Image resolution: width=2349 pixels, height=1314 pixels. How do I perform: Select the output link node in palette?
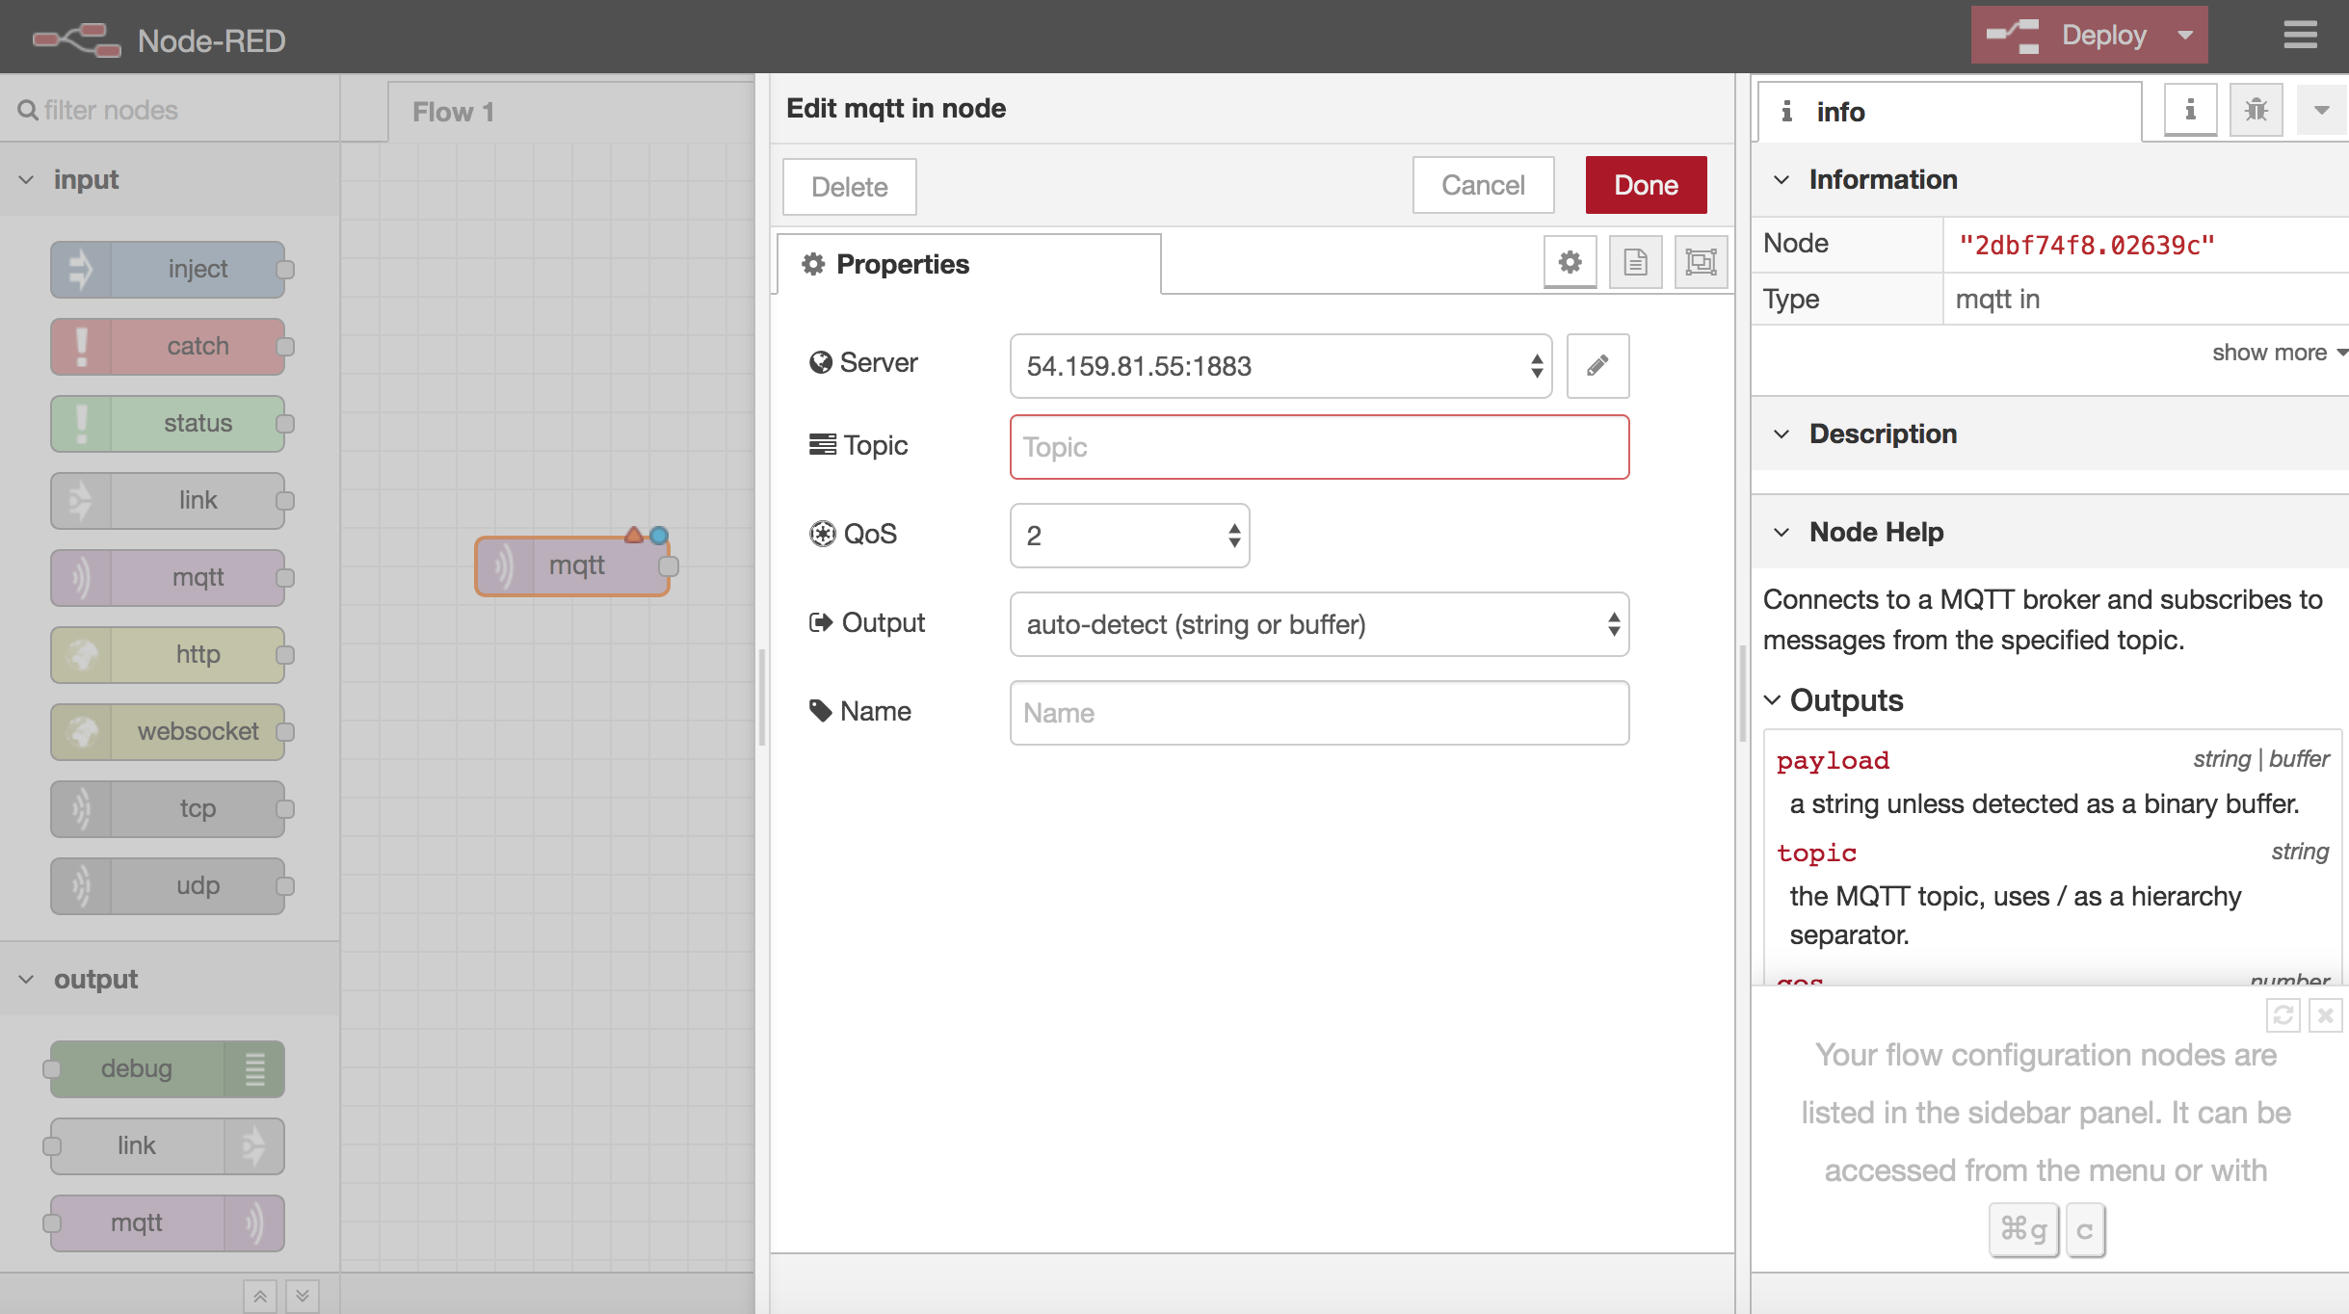pos(169,1145)
